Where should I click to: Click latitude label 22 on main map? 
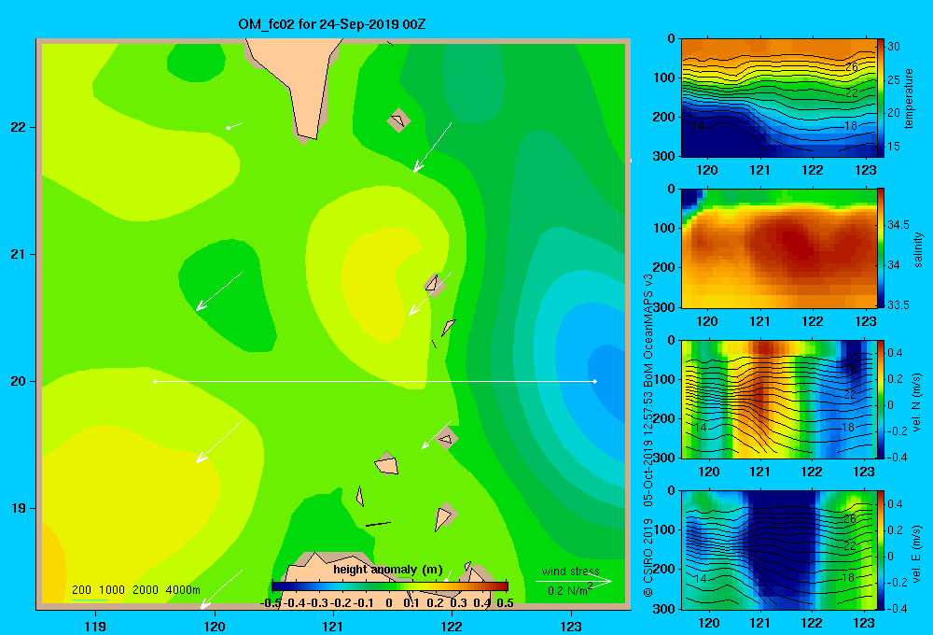[18, 127]
